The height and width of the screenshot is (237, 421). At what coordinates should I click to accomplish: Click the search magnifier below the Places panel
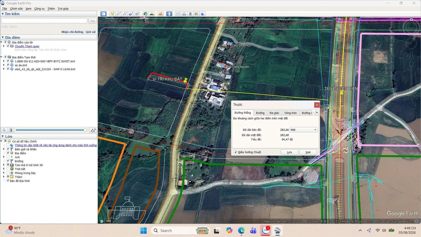coord(5,130)
